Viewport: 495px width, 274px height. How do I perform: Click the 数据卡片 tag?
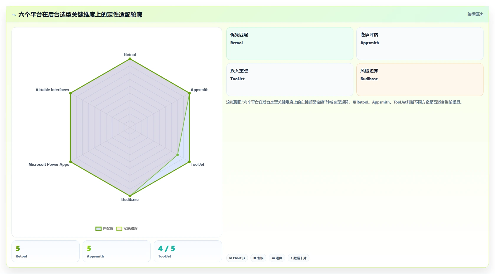[299, 258]
